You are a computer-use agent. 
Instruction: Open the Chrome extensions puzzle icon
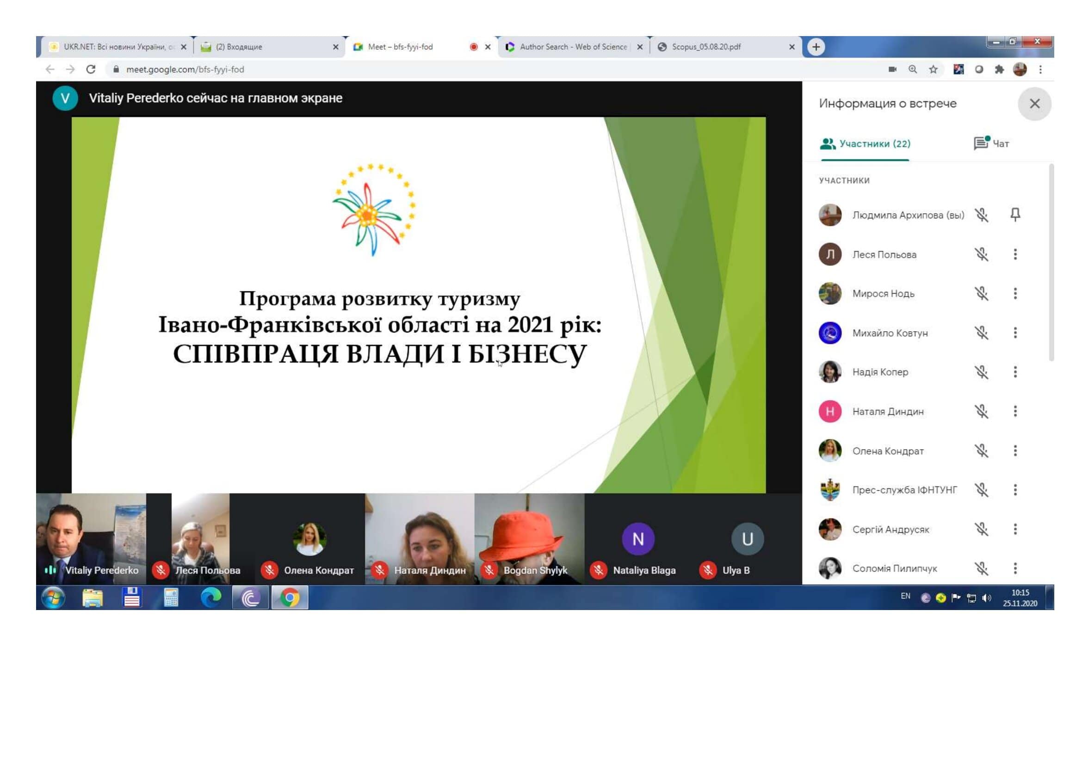click(1000, 69)
